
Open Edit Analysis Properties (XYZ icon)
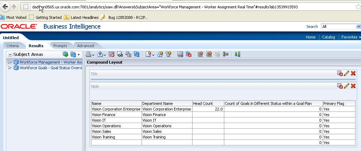click(180, 54)
